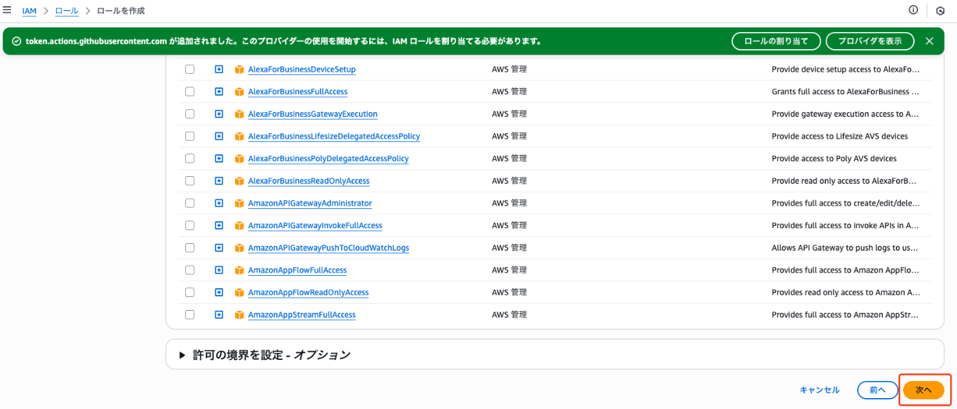Expand the AmazonAPIGatewayAdministrator row
Image resolution: width=957 pixels, height=409 pixels.
click(x=219, y=203)
